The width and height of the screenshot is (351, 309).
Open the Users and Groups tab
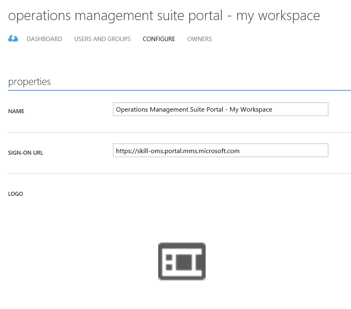click(x=102, y=39)
